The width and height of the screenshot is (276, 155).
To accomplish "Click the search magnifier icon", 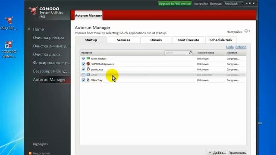I will pos(190,53).
